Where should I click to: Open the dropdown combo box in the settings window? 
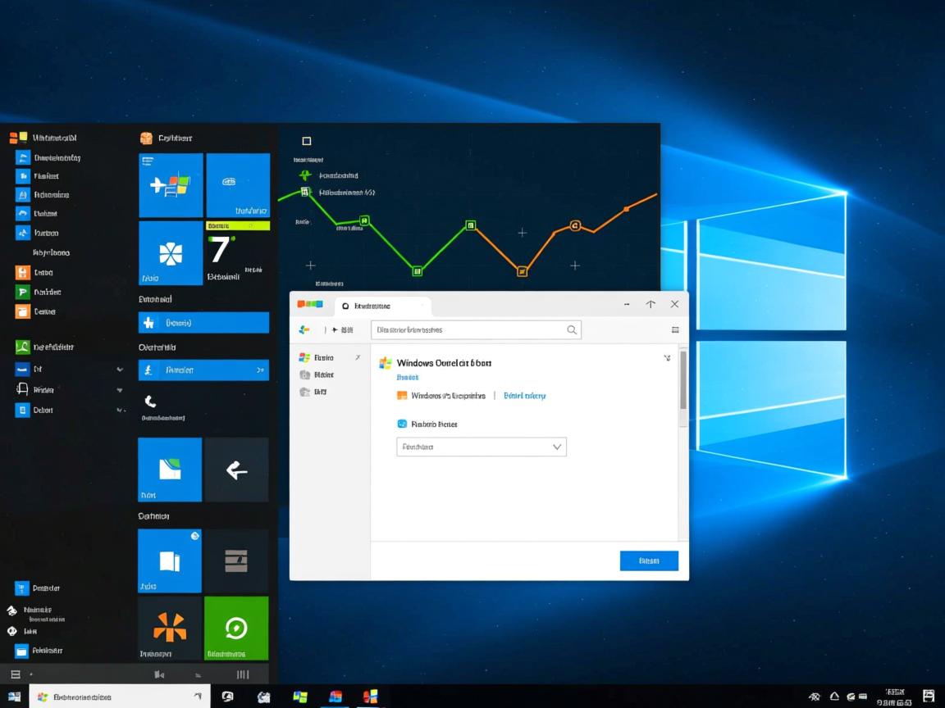[482, 447]
